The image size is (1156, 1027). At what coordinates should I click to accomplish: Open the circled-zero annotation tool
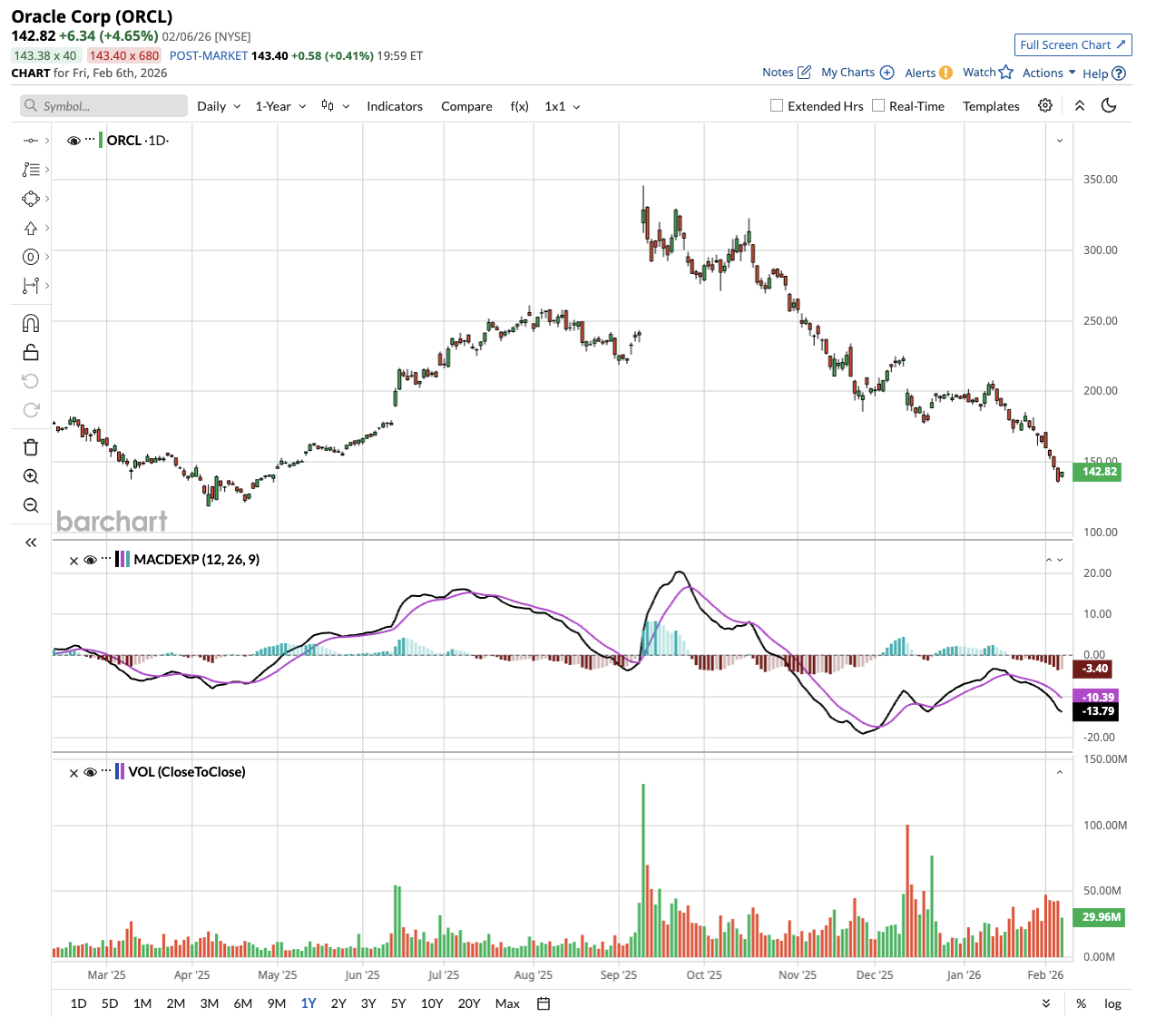30,257
